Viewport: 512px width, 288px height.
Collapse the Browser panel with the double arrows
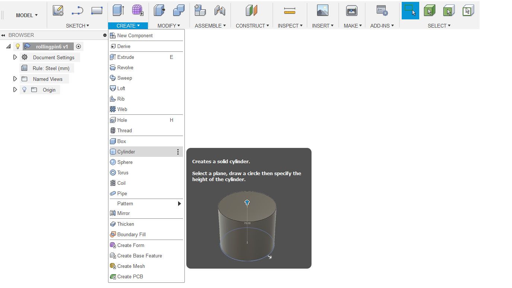pos(3,35)
